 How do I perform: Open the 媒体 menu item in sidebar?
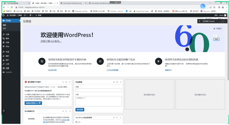(x=11, y=38)
